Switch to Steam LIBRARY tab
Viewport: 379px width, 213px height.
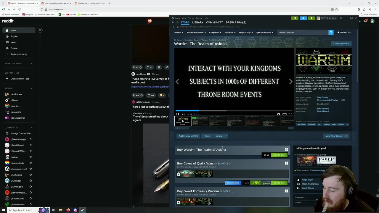point(197,22)
